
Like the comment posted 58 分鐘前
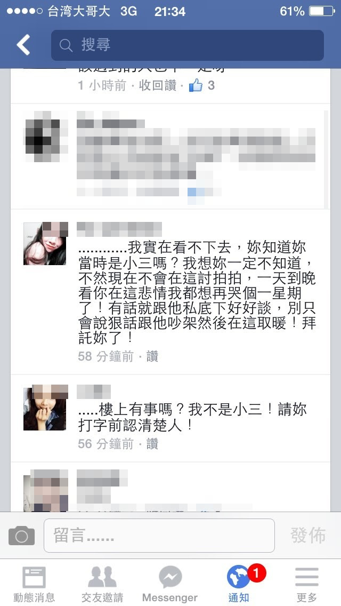pos(152,356)
